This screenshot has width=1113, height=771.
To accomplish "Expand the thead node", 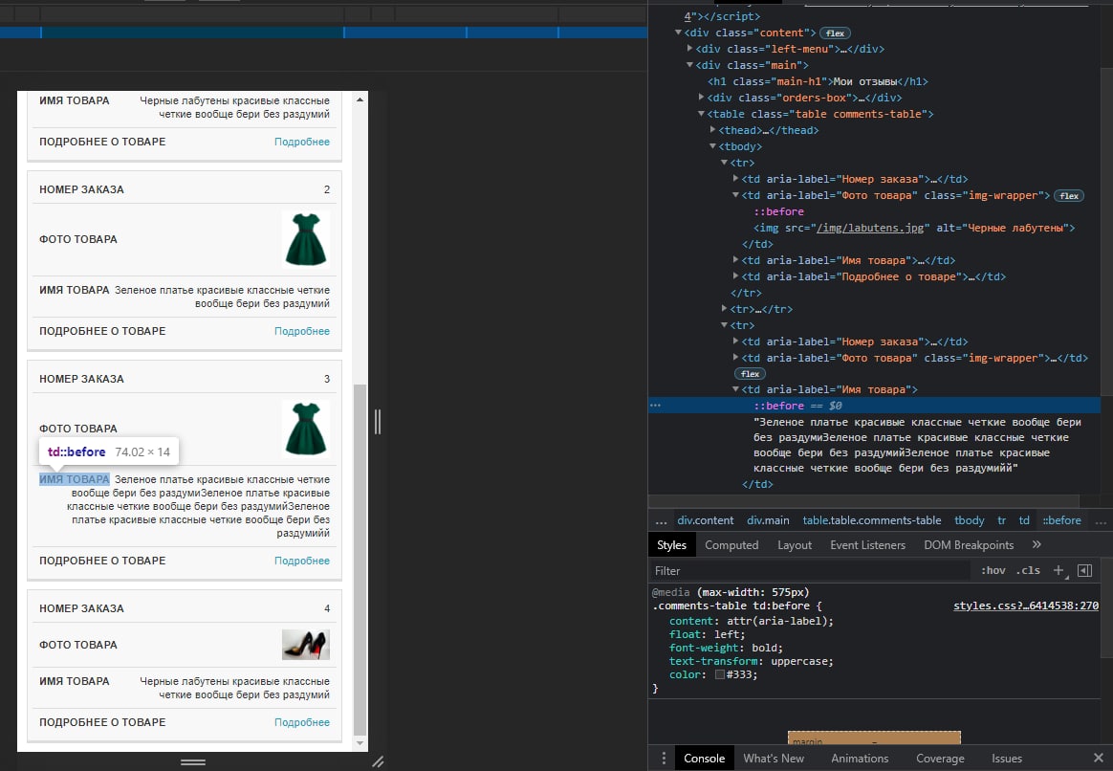I will click(712, 131).
